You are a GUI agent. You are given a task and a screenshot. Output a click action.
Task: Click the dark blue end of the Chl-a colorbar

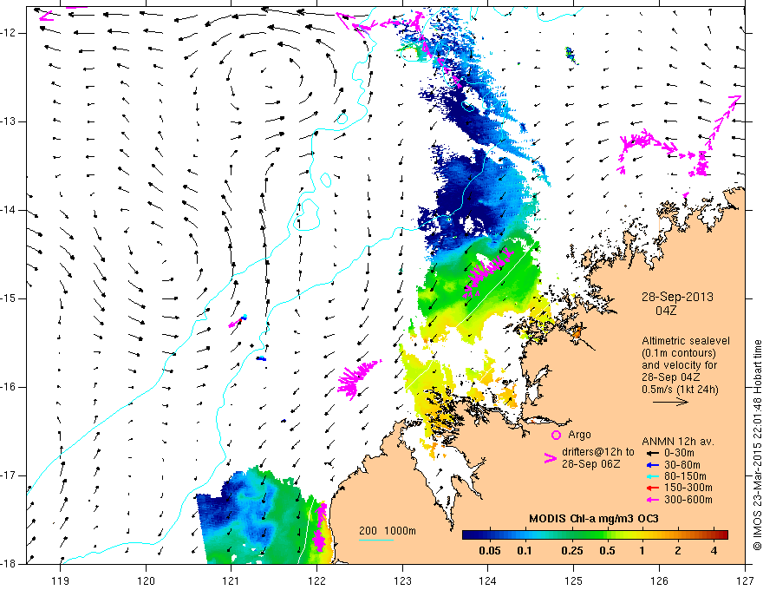pyautogui.click(x=468, y=535)
